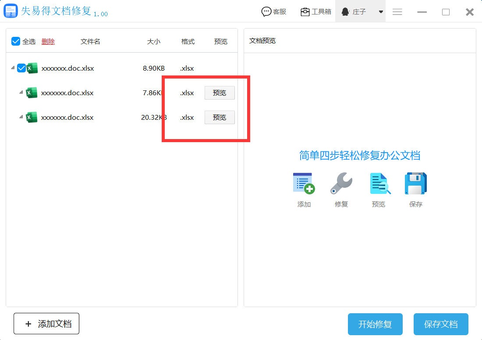Uncheck the 8.90KB file checkbox
482x340 pixels.
21,68
